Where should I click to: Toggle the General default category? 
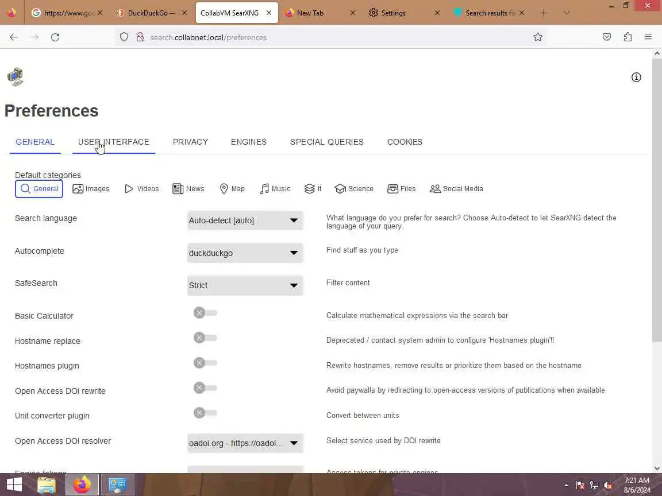(39, 188)
